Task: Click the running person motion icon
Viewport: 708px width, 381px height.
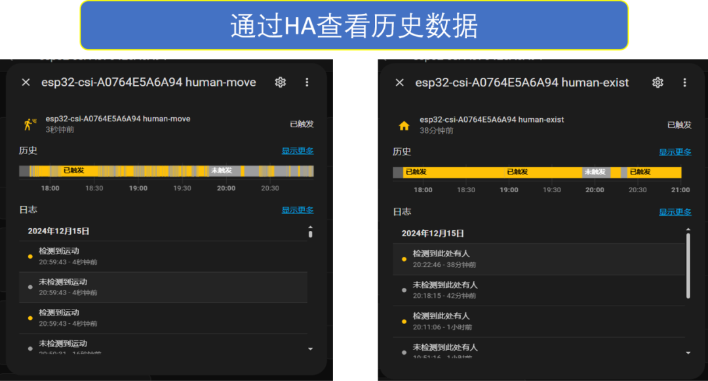Action: [x=29, y=124]
